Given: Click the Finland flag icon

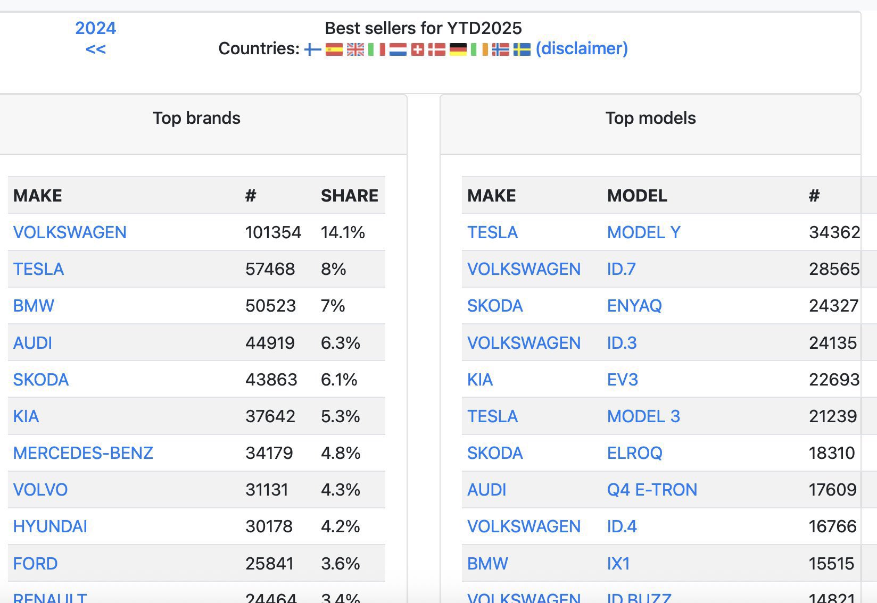Looking at the screenshot, I should [x=312, y=49].
